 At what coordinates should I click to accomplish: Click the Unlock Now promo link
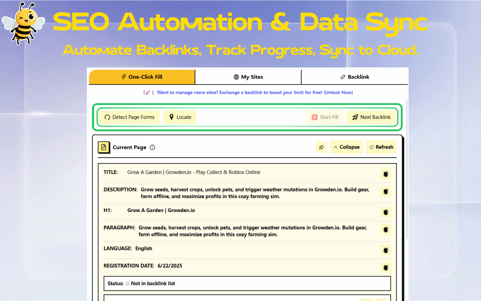coord(338,93)
